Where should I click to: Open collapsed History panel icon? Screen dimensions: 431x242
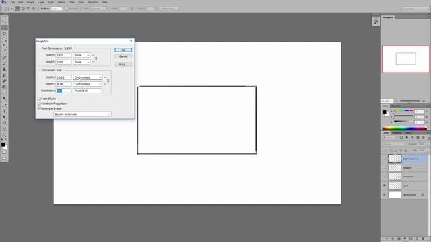click(376, 22)
